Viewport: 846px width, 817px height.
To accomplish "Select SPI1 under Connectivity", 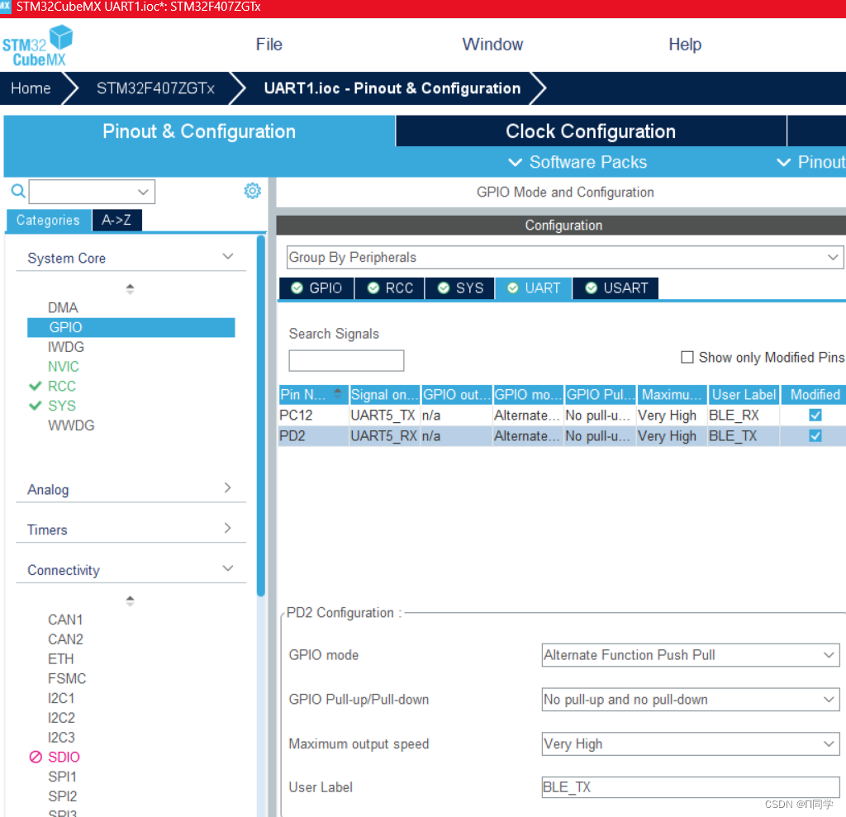I will coord(63,777).
